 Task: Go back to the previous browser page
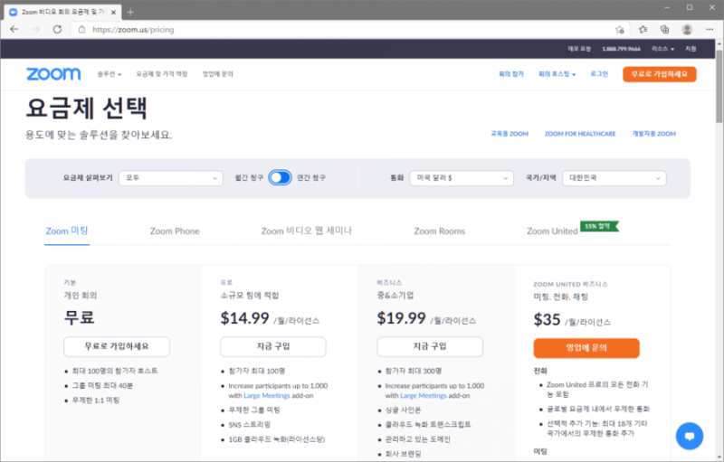(14, 30)
